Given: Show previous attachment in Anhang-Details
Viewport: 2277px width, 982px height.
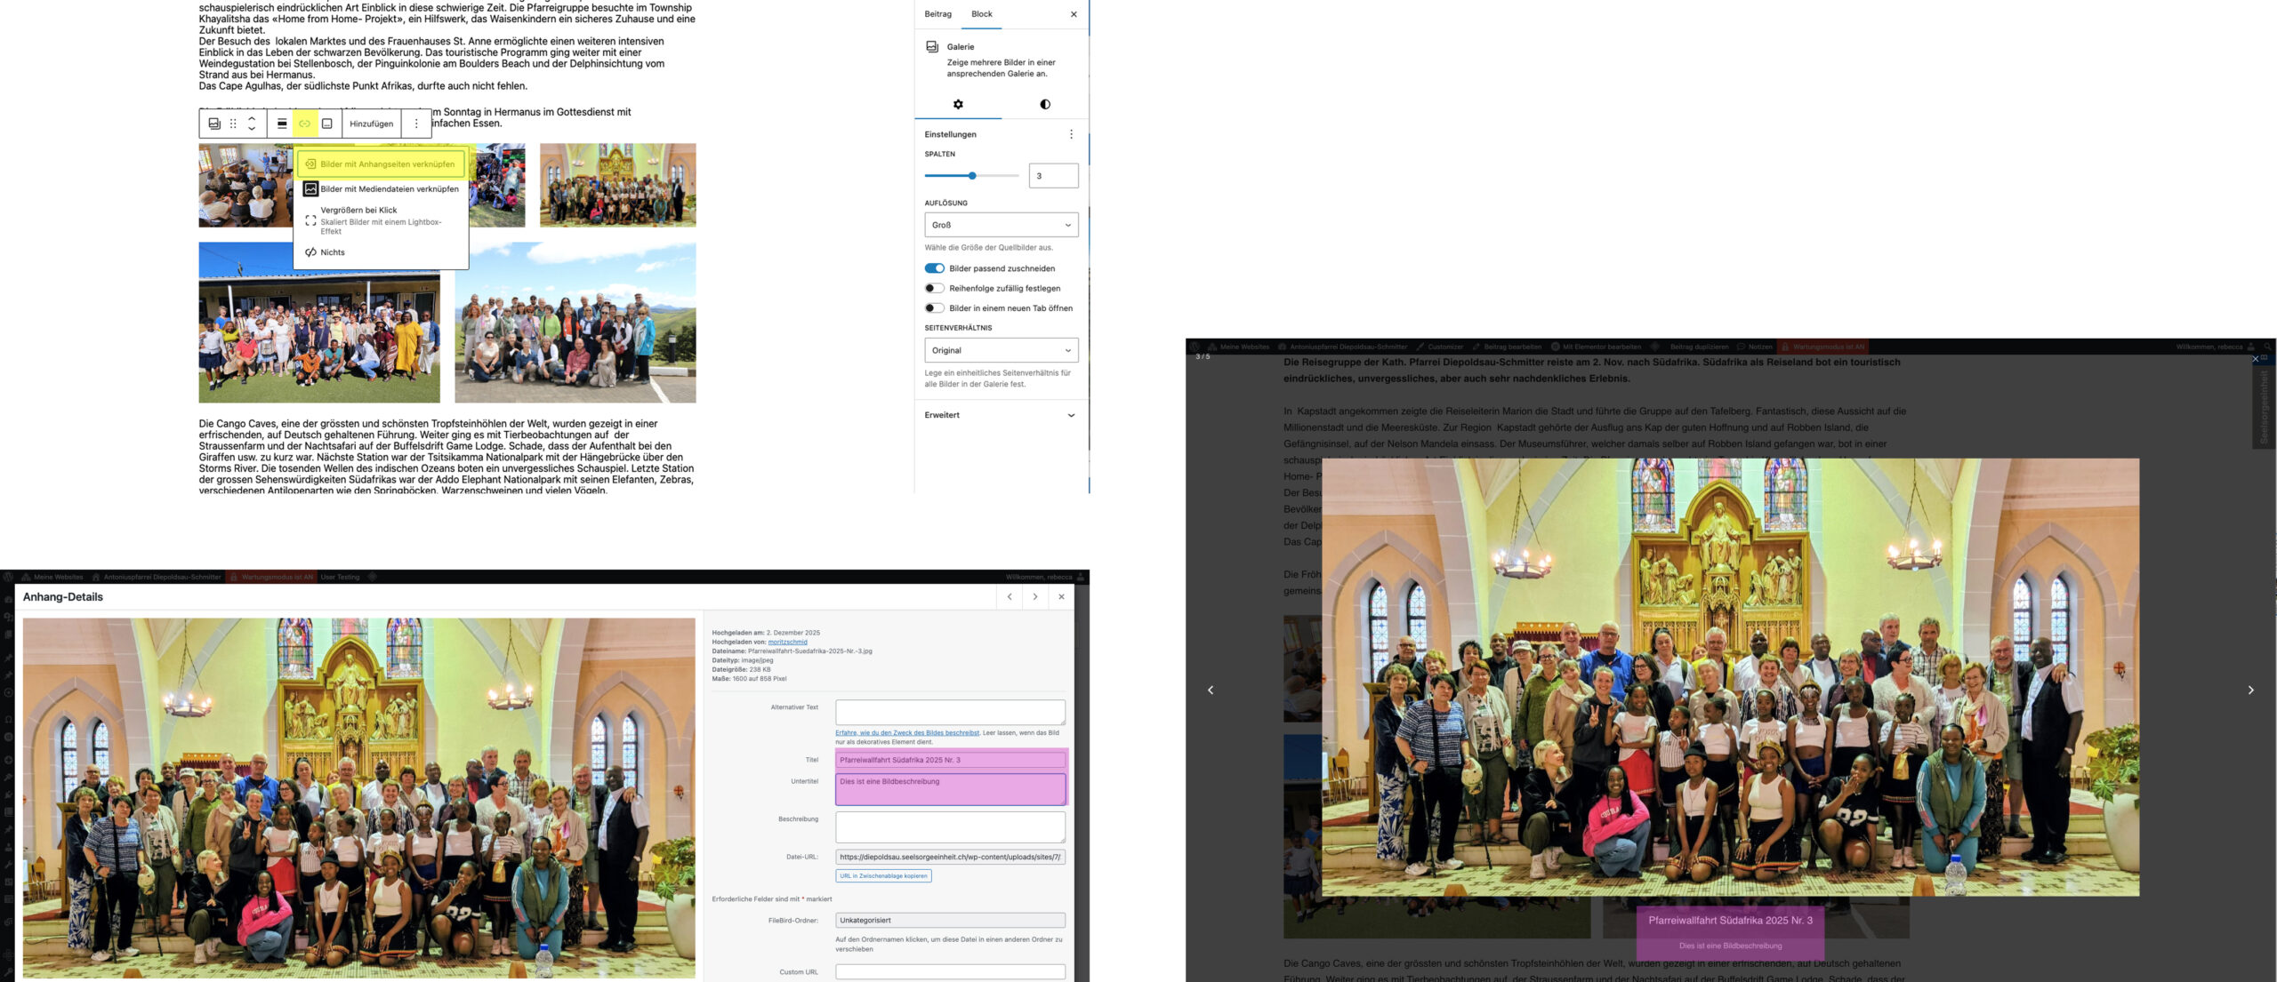Looking at the screenshot, I should [1010, 596].
